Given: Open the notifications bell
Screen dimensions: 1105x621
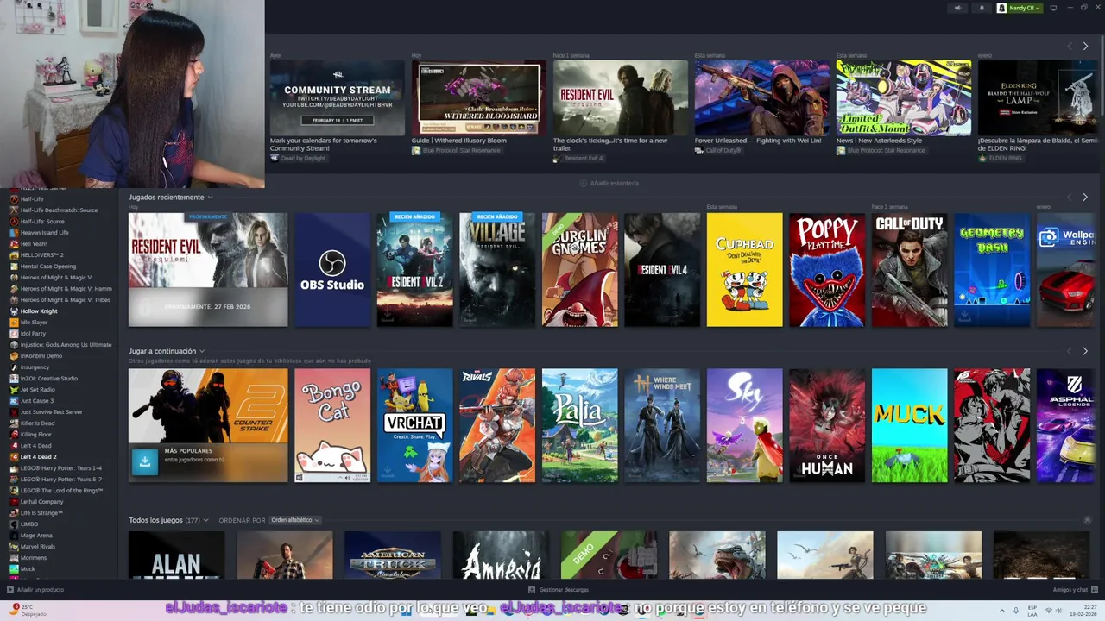Looking at the screenshot, I should (x=982, y=8).
